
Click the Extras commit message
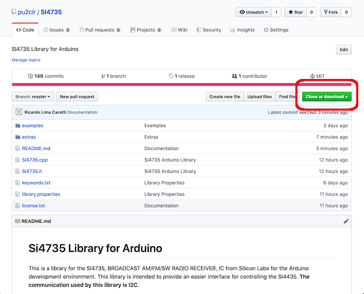(151, 137)
